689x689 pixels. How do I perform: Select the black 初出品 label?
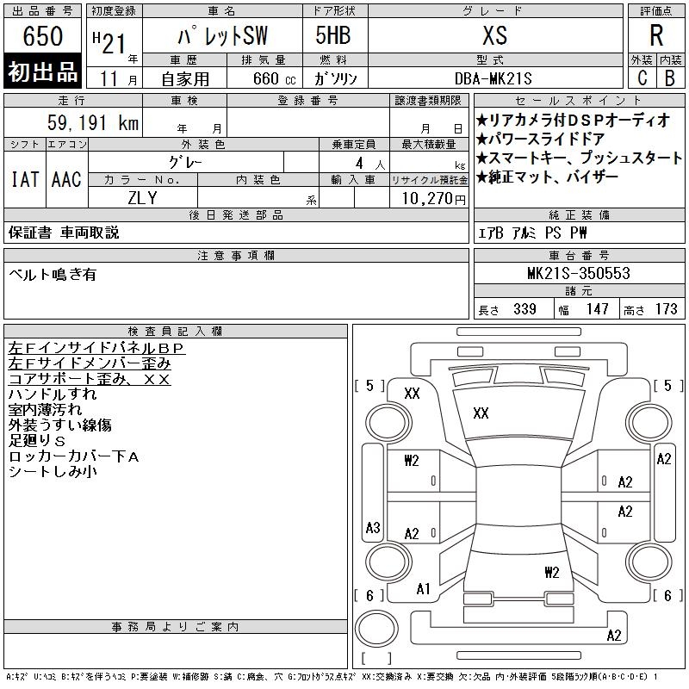[42, 71]
